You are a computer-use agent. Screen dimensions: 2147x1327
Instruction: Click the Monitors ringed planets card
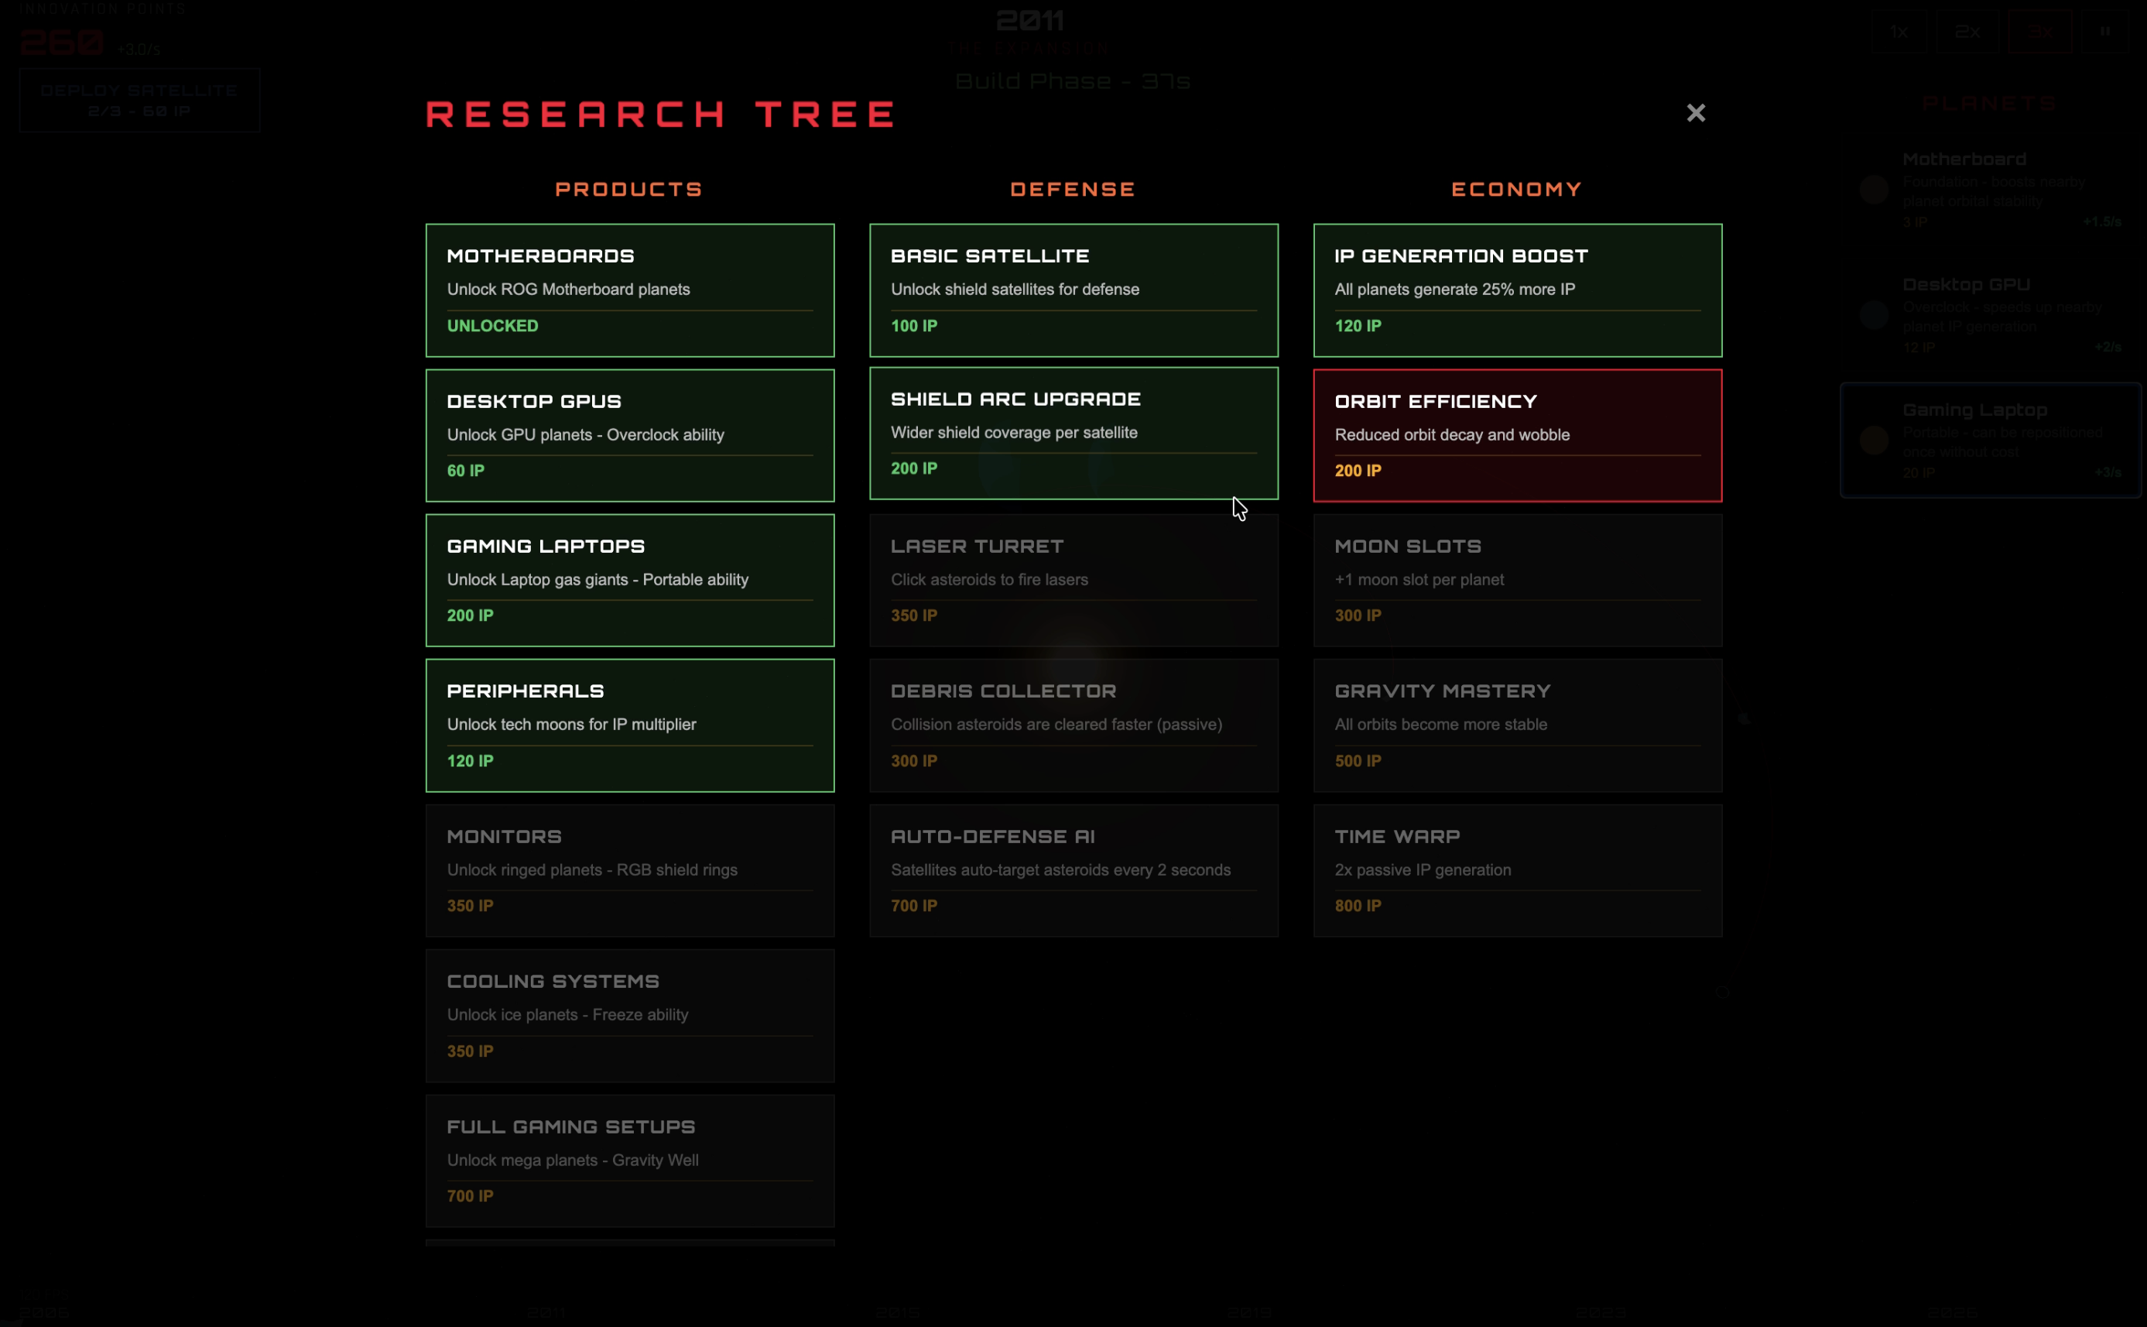coord(630,869)
